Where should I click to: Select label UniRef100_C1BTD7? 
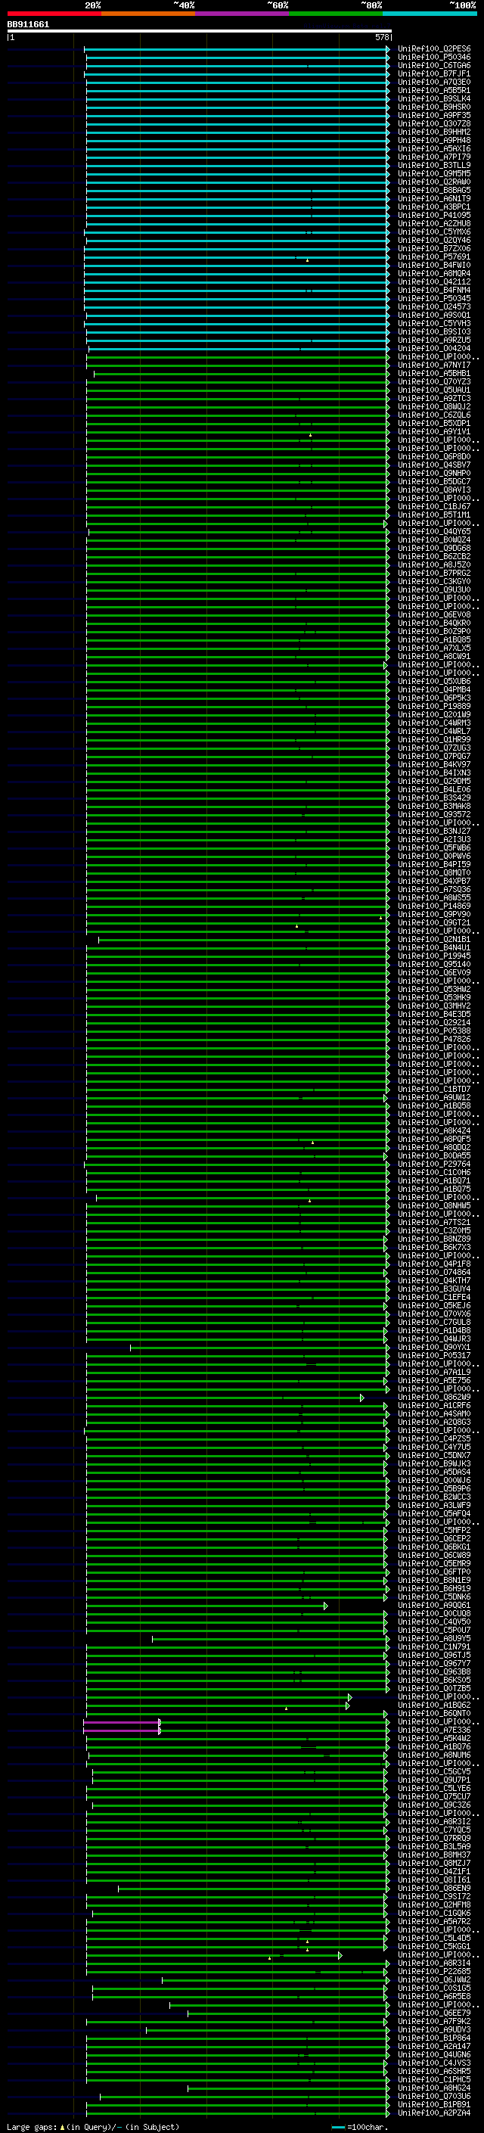coord(434,1089)
